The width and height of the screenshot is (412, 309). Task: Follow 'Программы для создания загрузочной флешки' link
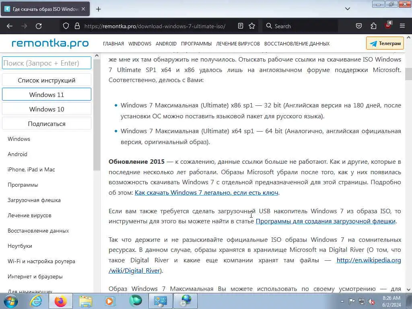point(325,221)
